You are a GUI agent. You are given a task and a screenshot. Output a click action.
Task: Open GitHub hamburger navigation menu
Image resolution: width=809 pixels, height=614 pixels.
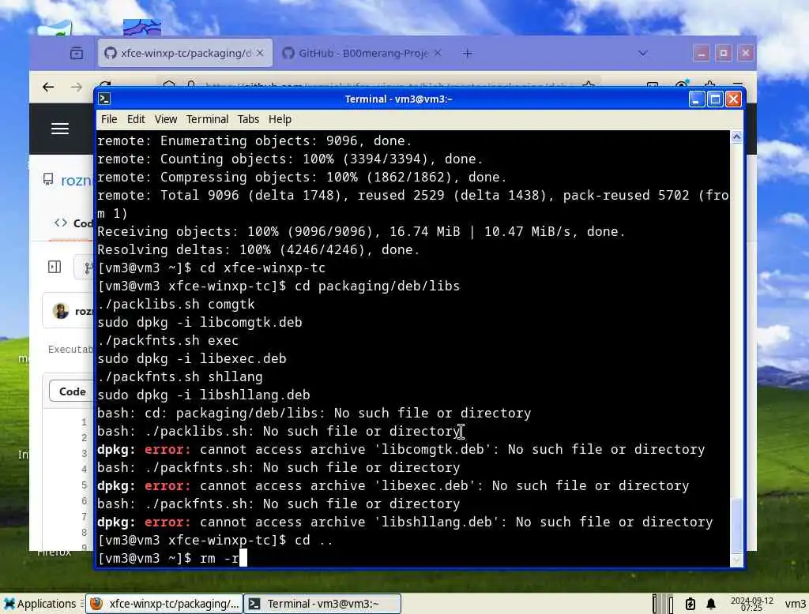60,129
